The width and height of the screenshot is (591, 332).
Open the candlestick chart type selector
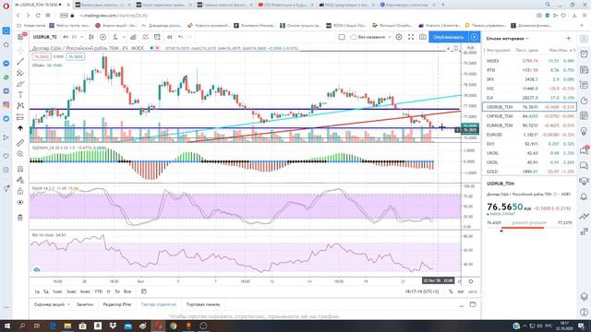point(90,37)
